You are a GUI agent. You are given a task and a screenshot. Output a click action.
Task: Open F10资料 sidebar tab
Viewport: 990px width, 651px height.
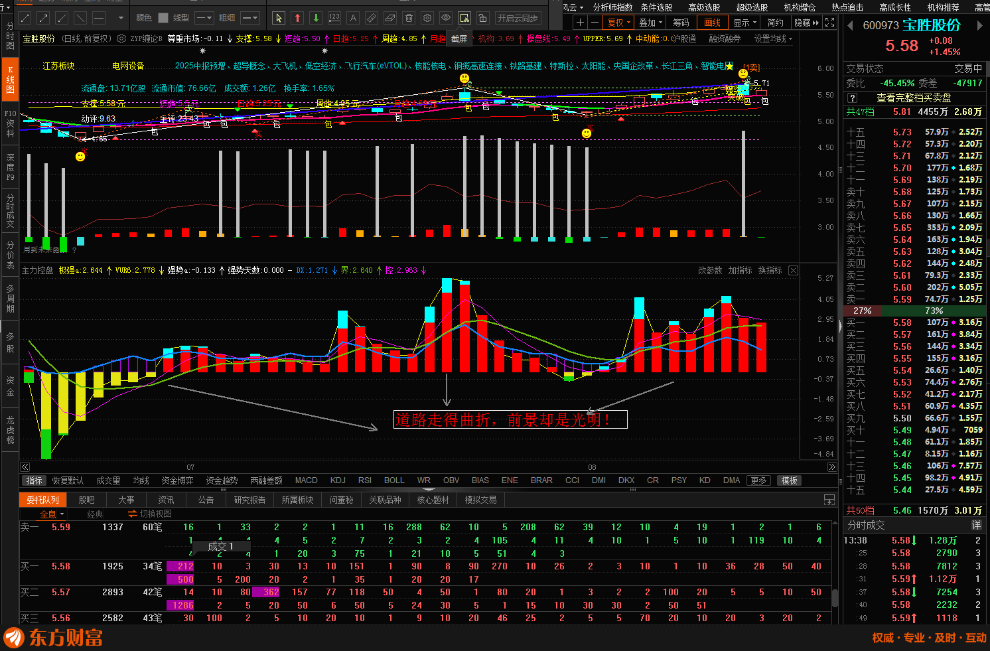(10, 124)
